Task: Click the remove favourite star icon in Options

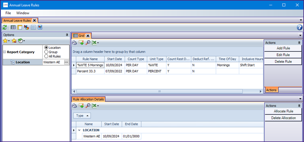Action: click(x=14, y=40)
